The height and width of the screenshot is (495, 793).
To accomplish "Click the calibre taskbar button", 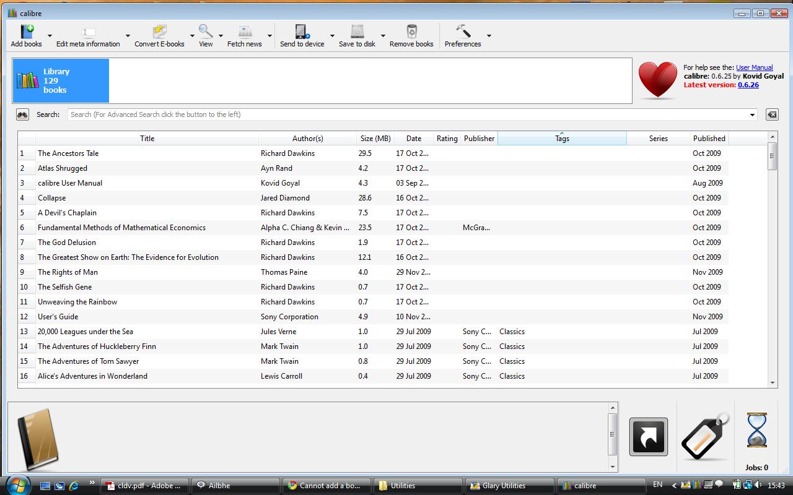I will pos(600,486).
